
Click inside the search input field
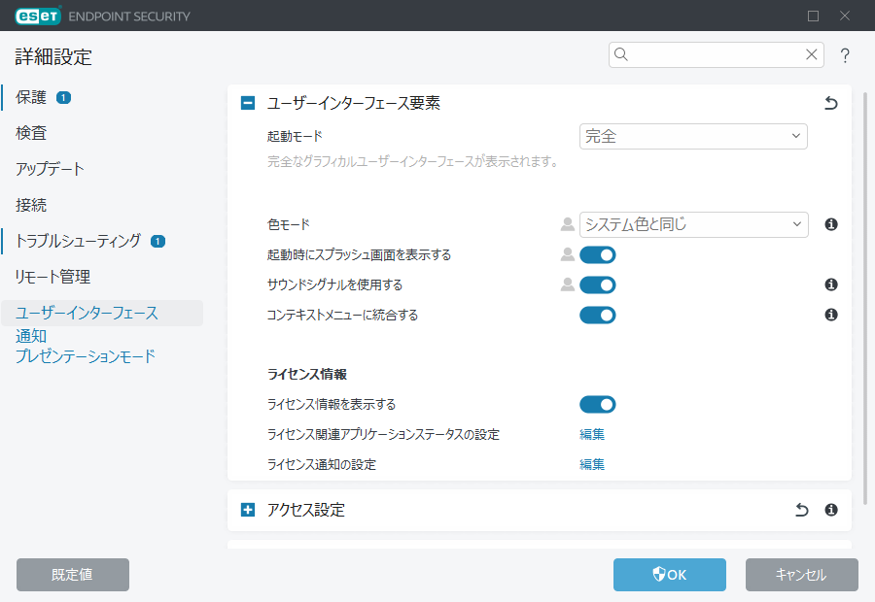[x=710, y=55]
